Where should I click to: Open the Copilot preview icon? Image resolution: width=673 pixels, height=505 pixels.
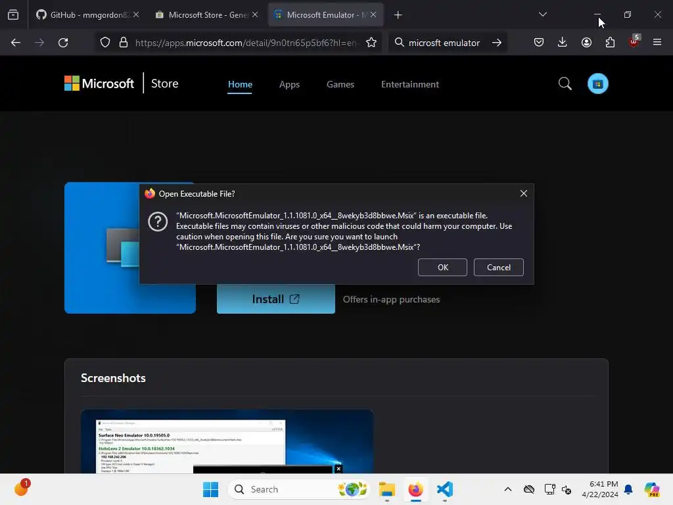(652, 489)
